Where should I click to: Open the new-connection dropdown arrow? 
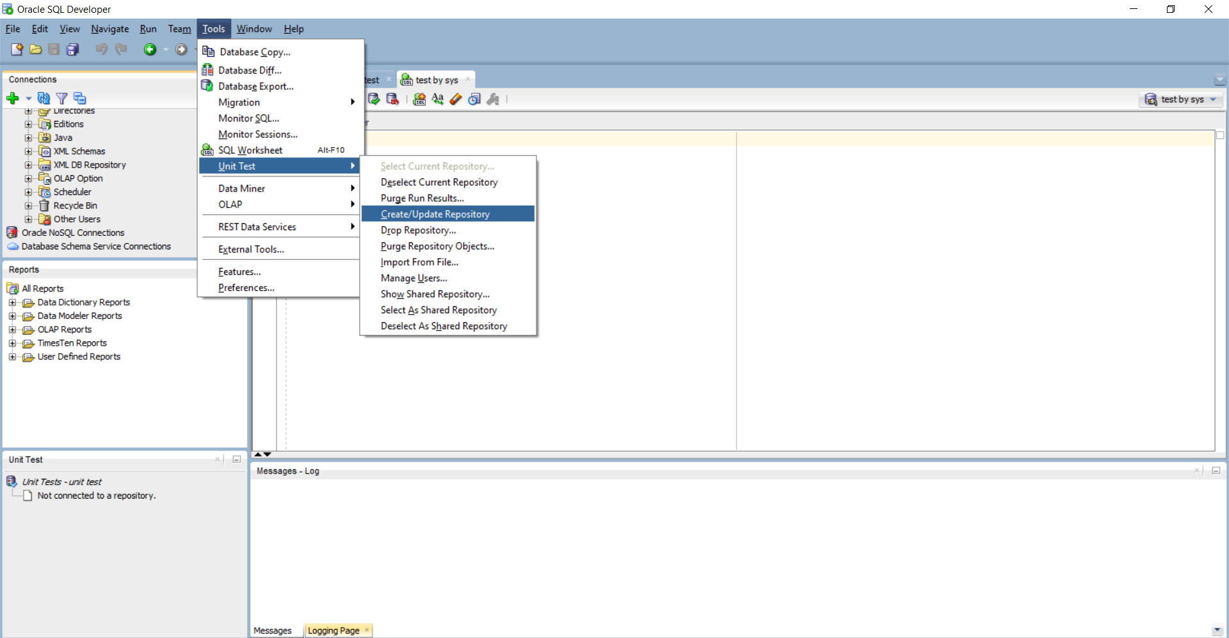point(28,98)
